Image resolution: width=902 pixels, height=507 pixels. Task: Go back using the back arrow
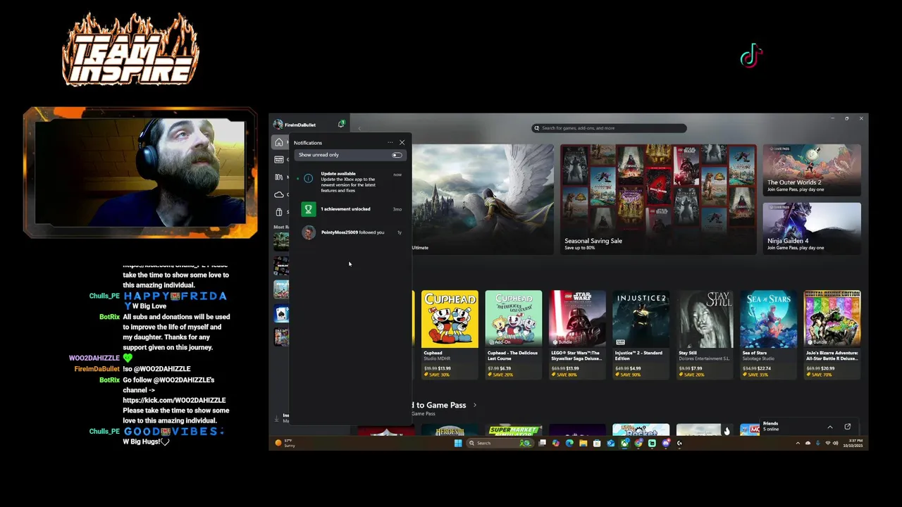point(359,128)
